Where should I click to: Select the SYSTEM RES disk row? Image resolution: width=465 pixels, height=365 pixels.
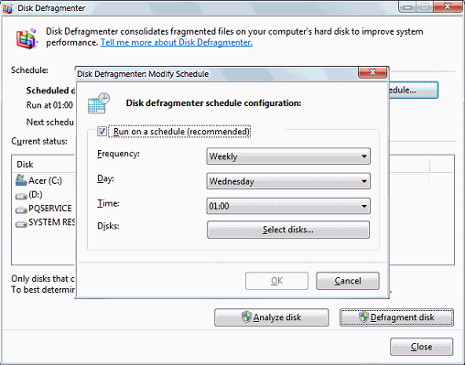coord(44,222)
